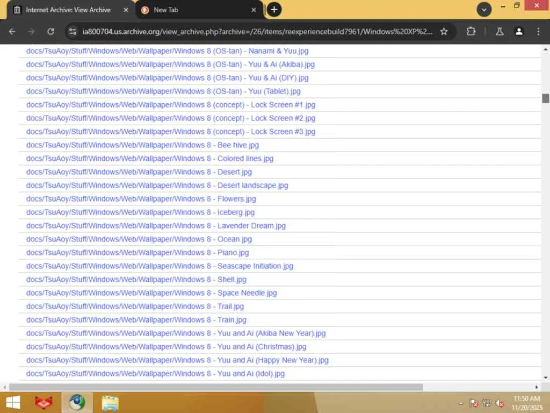
Task: Open Windows 8 (OS-tan) - Yuu (Tablet).jpg
Action: [163, 91]
